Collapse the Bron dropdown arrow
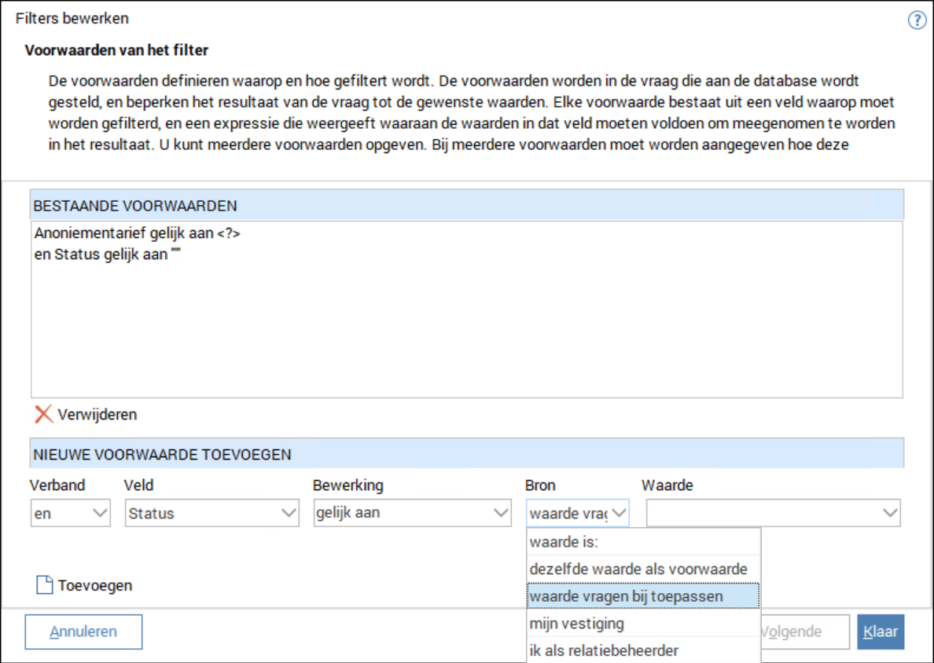The width and height of the screenshot is (934, 663). click(x=619, y=513)
